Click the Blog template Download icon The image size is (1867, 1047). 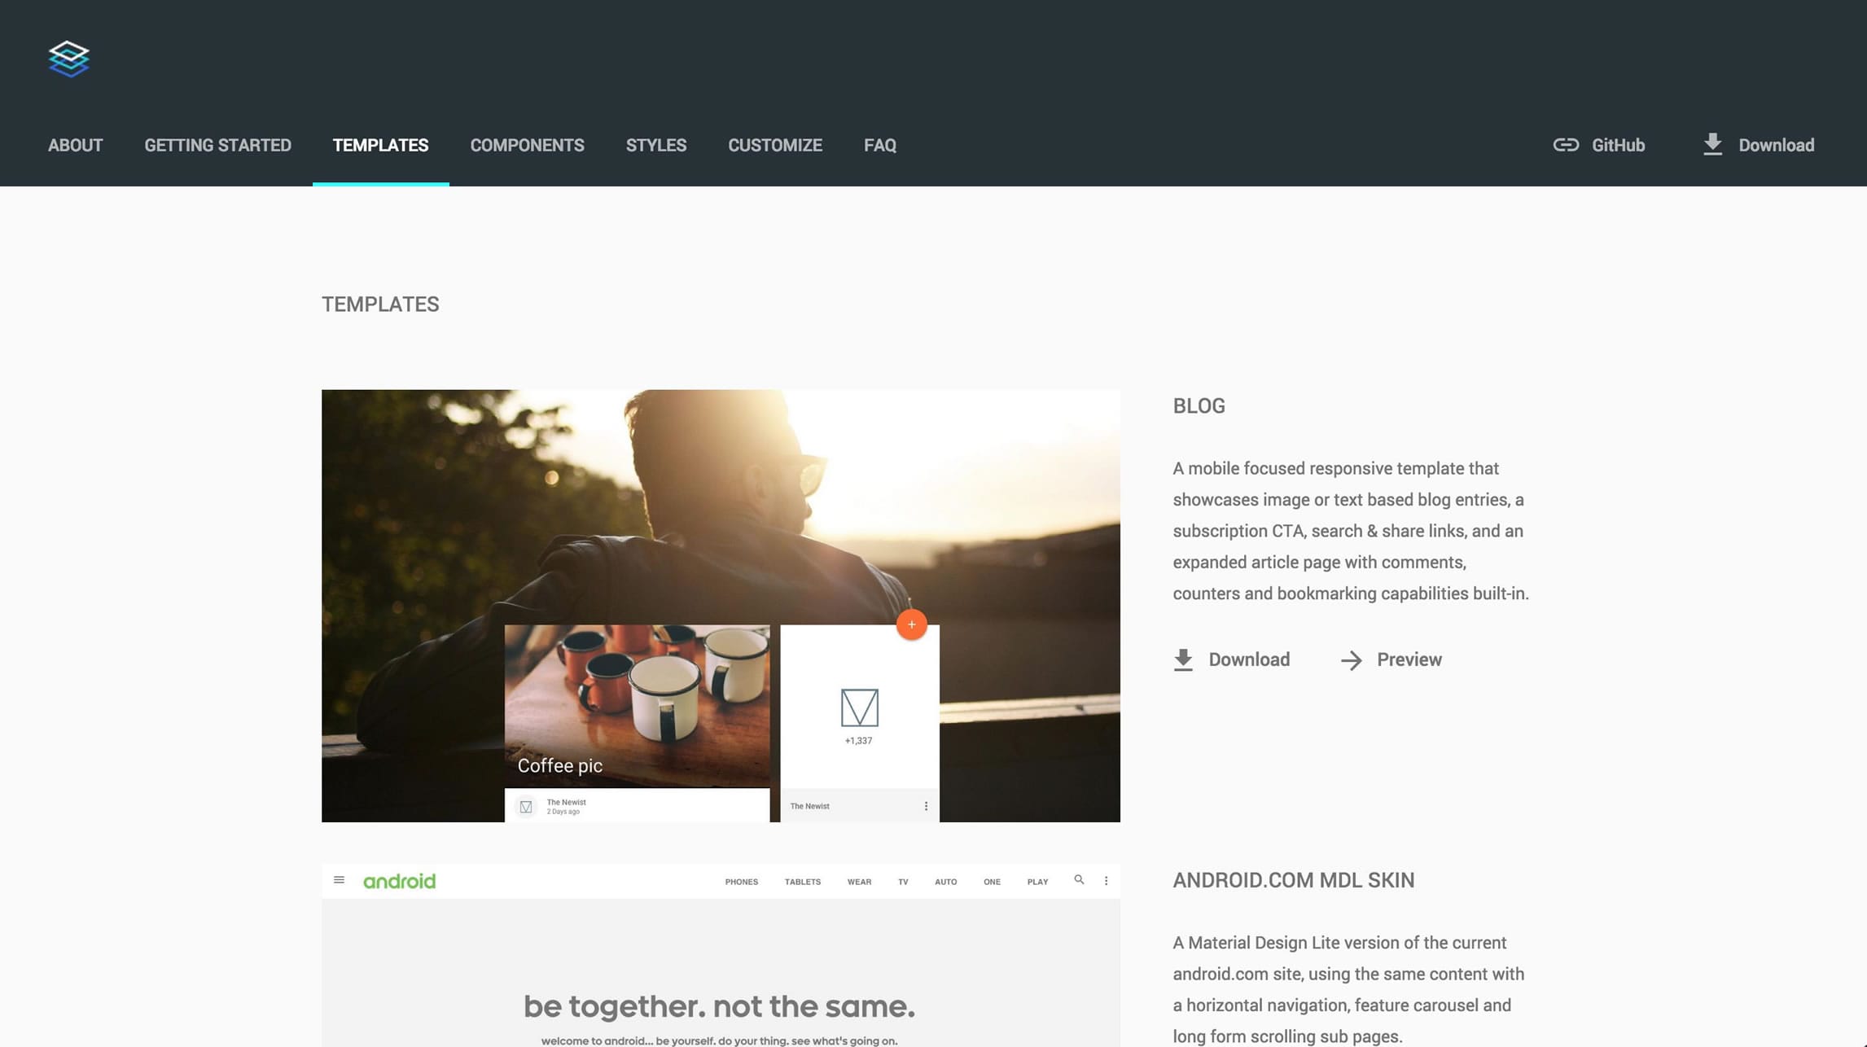tap(1181, 657)
